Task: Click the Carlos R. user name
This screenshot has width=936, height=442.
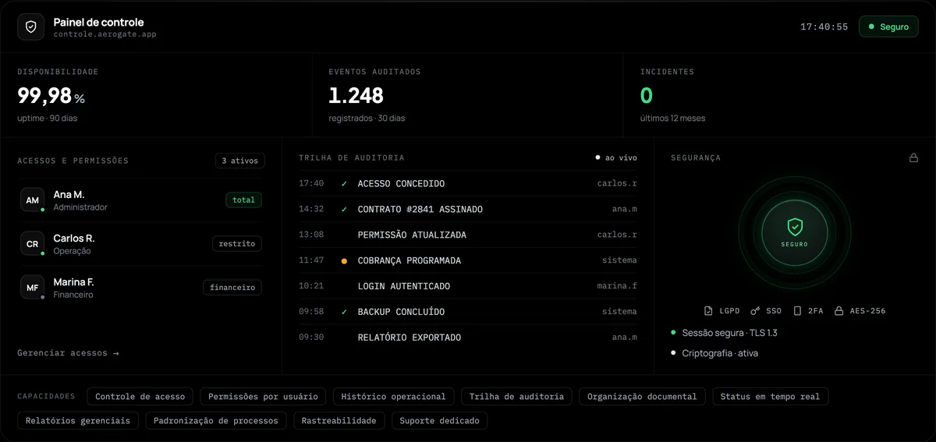Action: point(74,238)
